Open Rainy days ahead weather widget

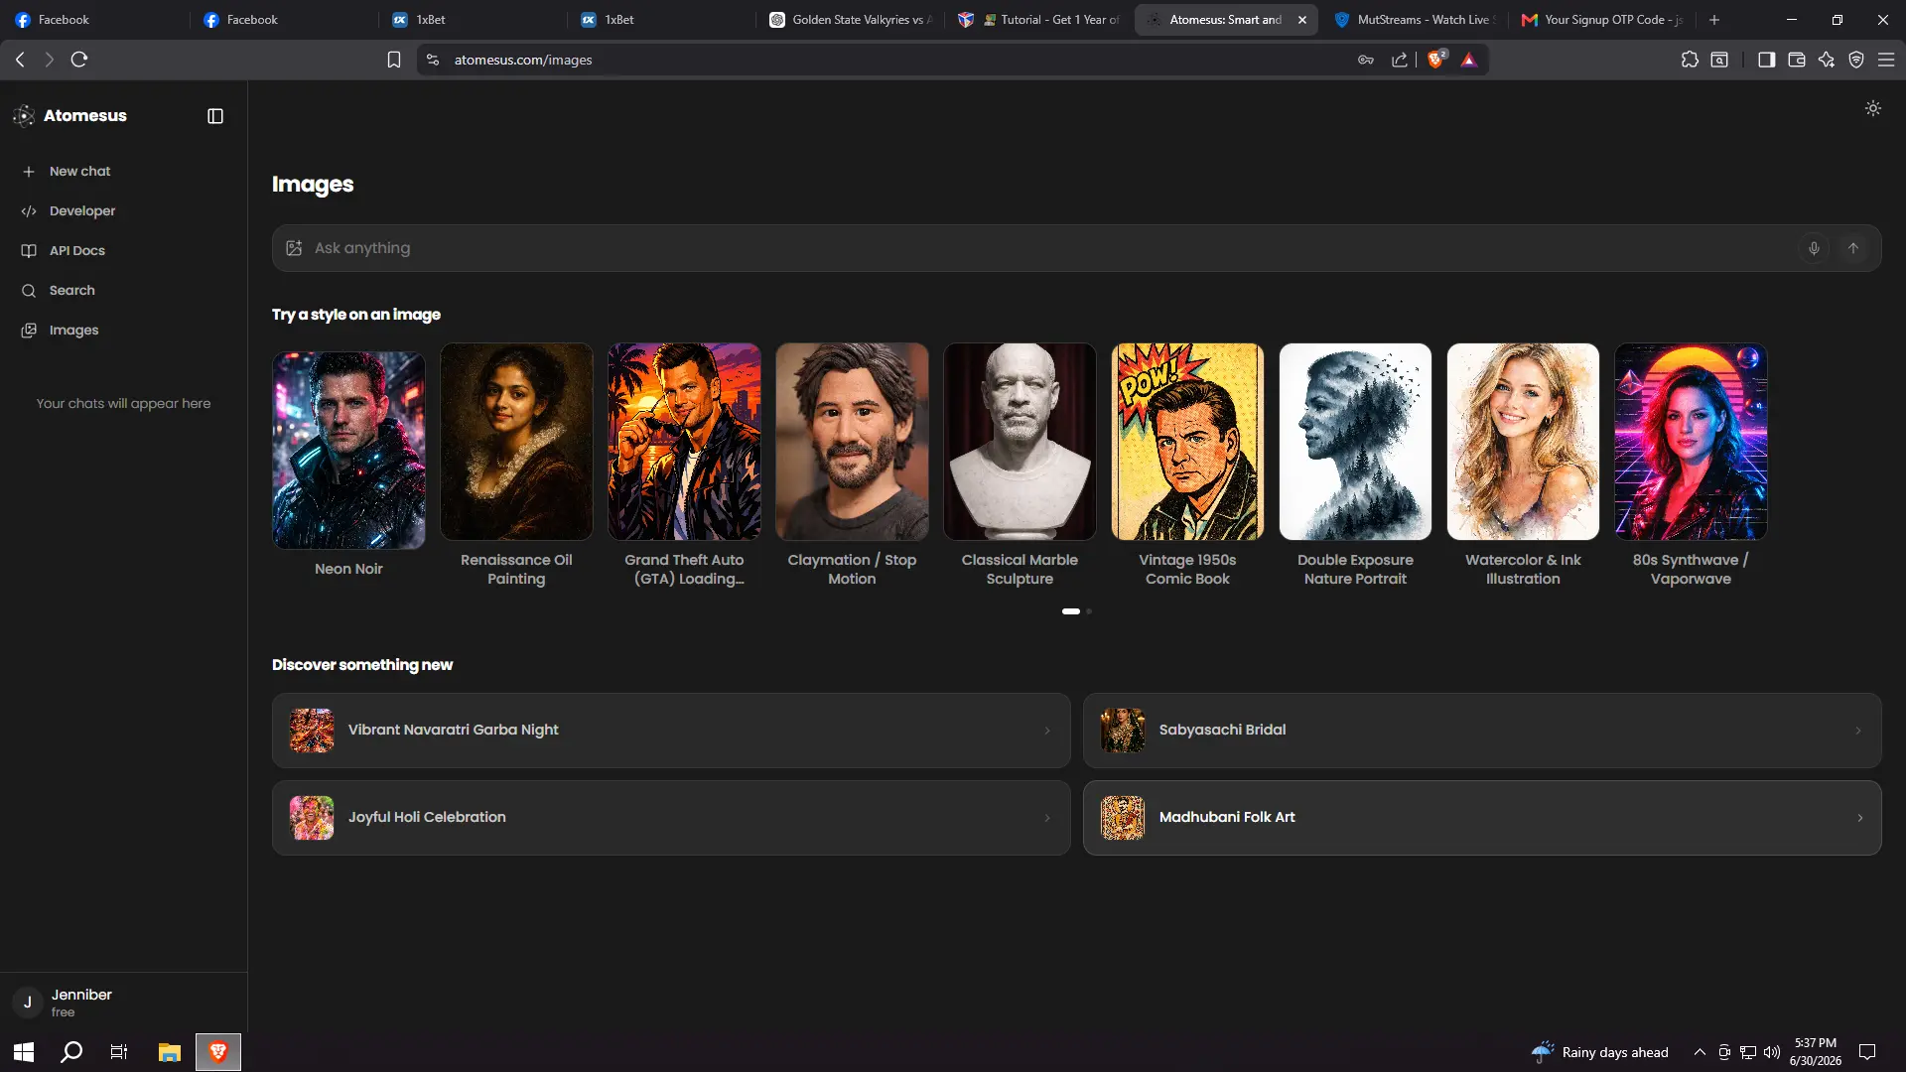pyautogui.click(x=1600, y=1052)
